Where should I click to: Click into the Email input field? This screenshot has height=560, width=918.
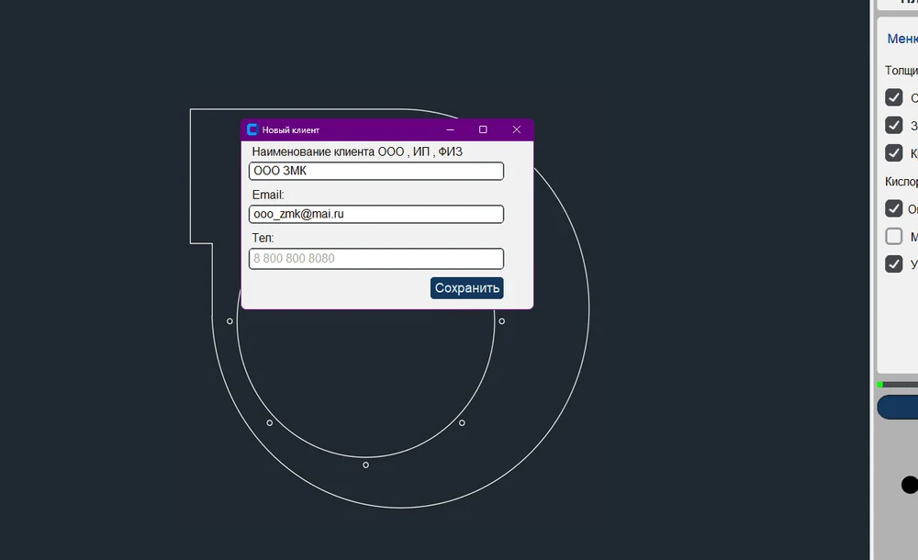pos(375,214)
